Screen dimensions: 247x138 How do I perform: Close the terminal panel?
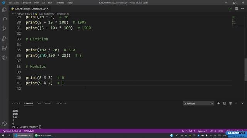tap(242, 103)
